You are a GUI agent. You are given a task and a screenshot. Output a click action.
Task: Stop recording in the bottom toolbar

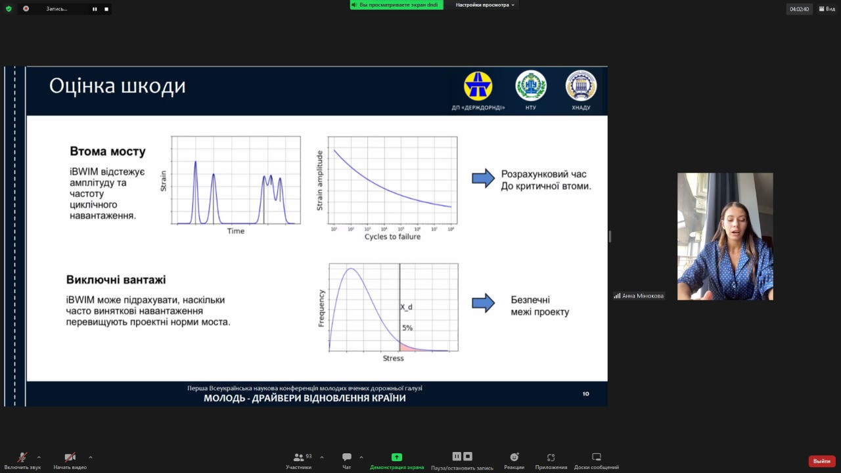pyautogui.click(x=468, y=457)
